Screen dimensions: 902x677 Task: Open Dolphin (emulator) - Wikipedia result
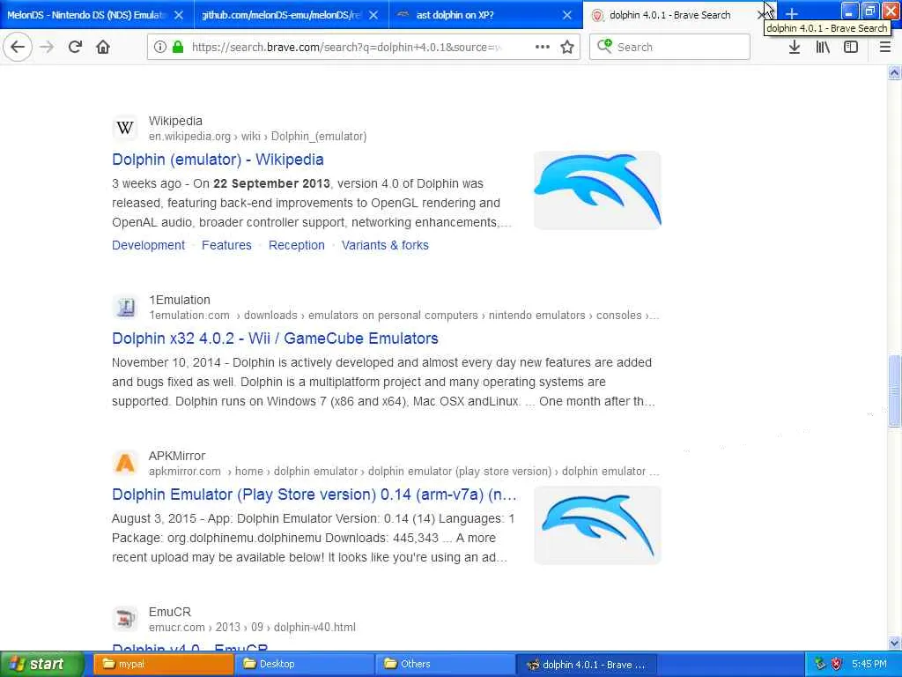(x=218, y=160)
